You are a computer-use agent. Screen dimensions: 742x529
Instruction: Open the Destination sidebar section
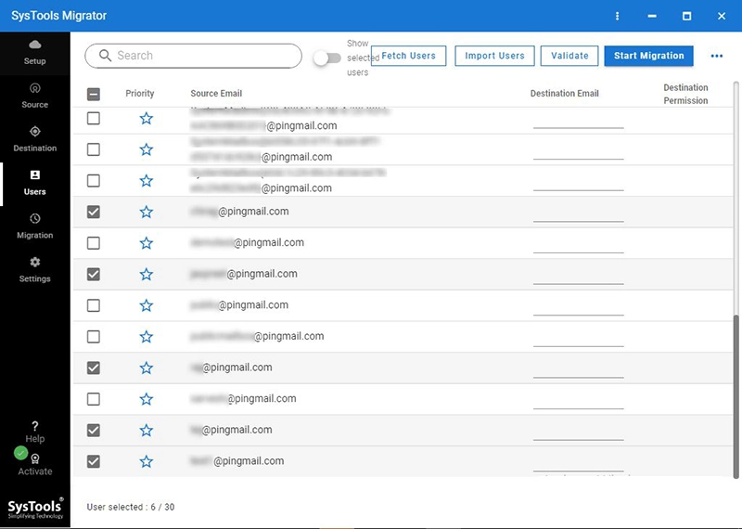click(35, 140)
